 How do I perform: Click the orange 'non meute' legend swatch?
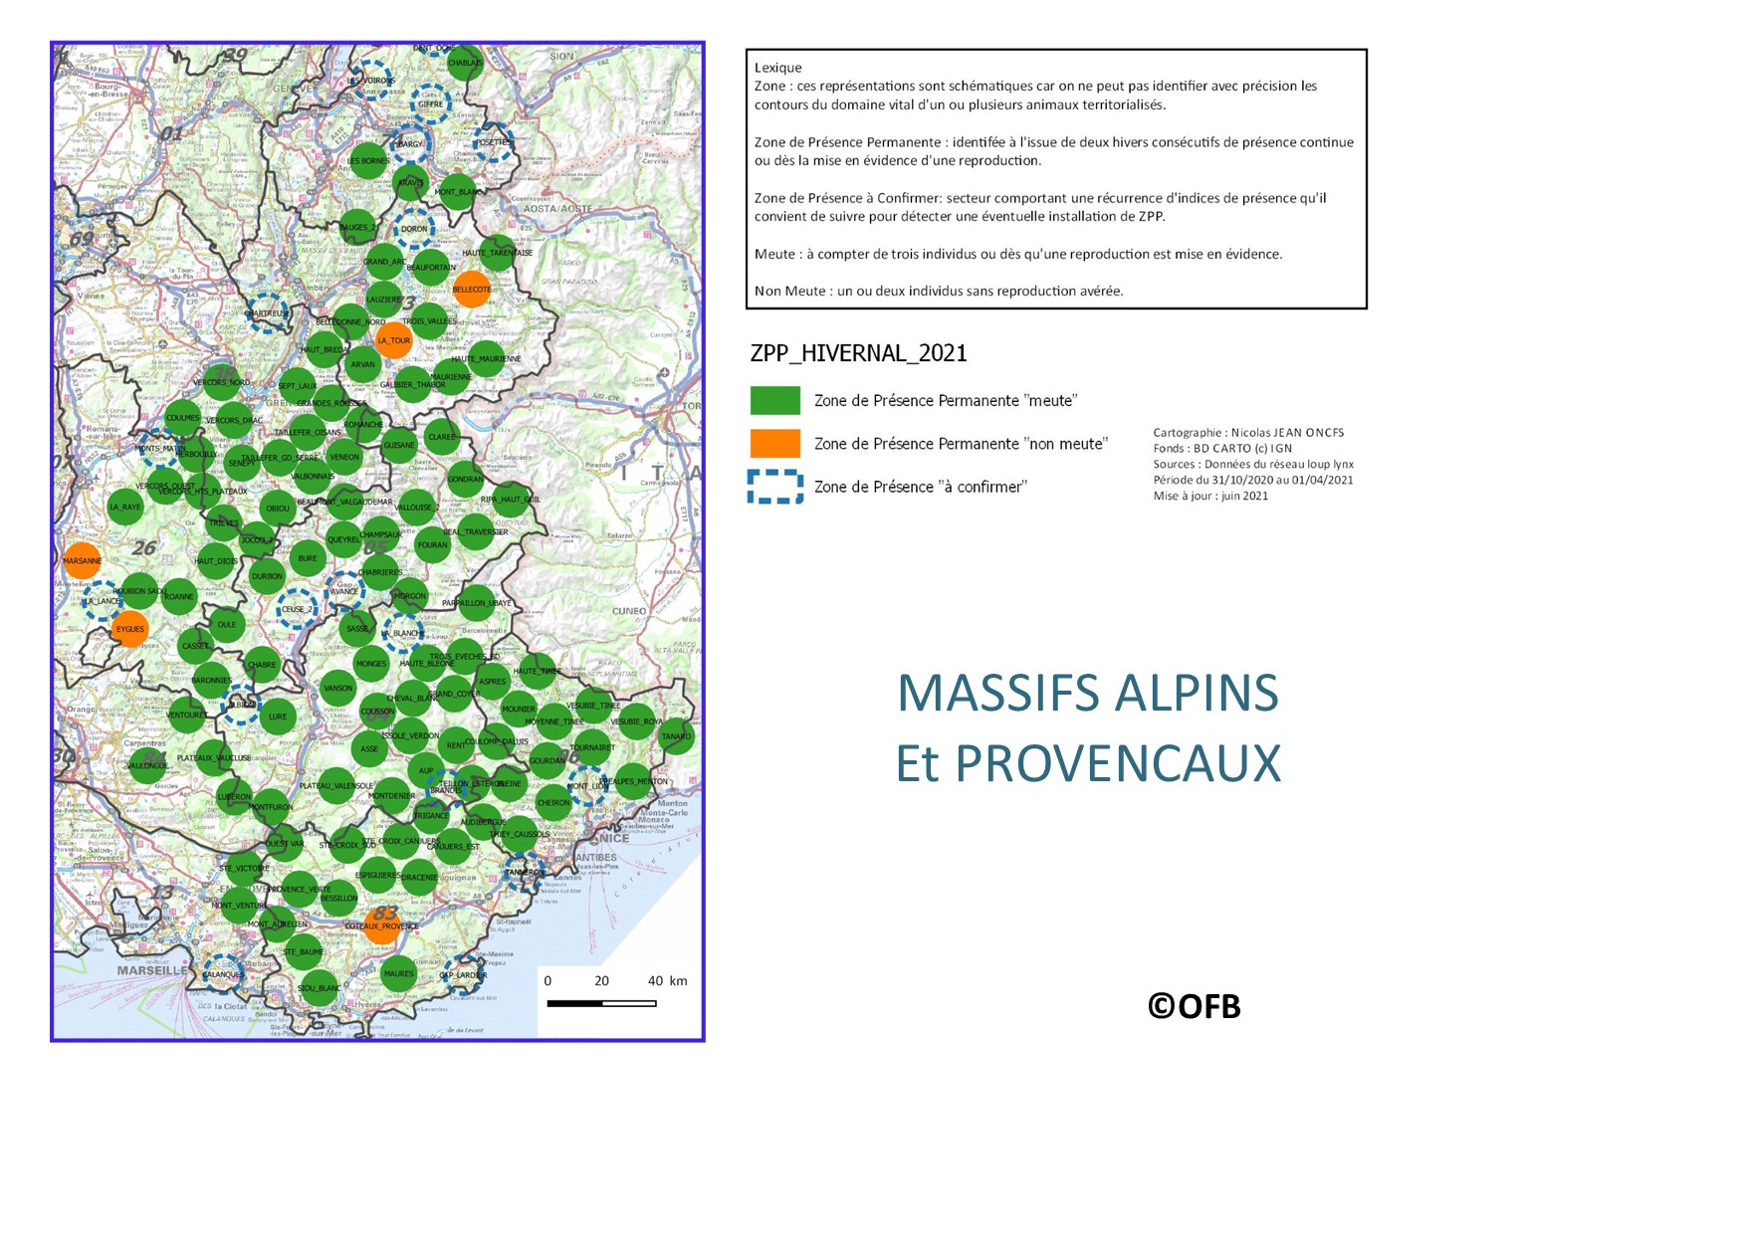774,443
